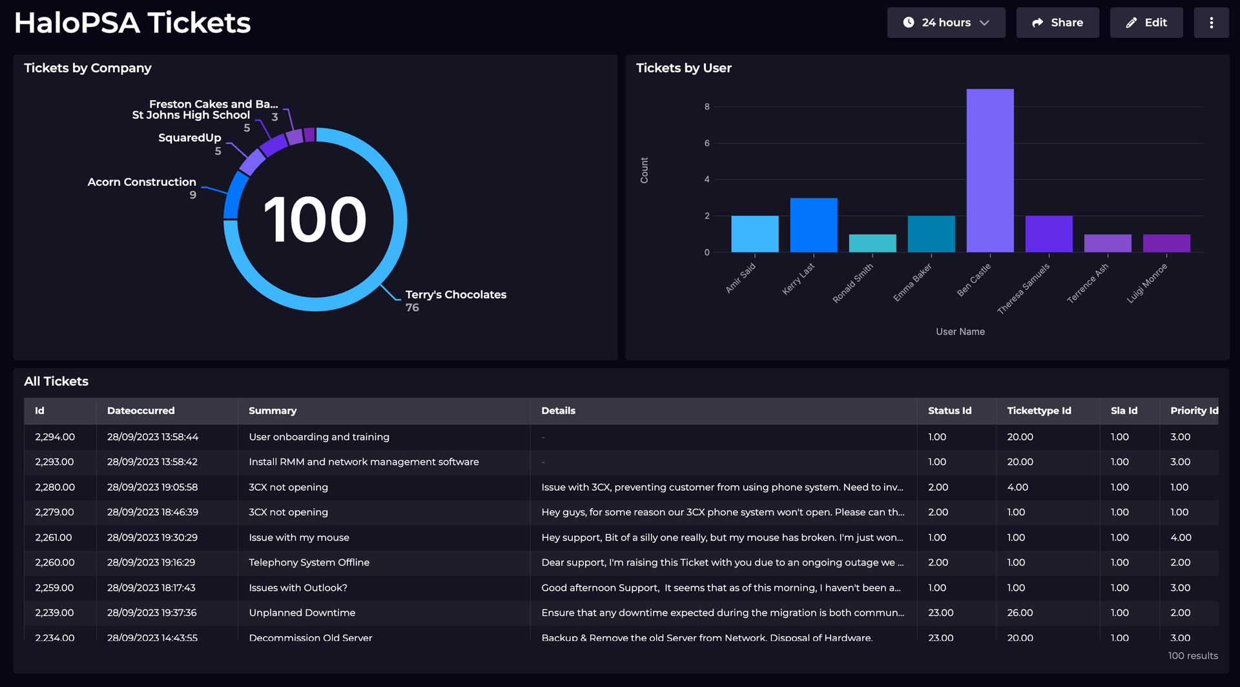Screen dimensions: 1240x687
Task: Click the clock icon in the time range button
Action: (x=909, y=22)
